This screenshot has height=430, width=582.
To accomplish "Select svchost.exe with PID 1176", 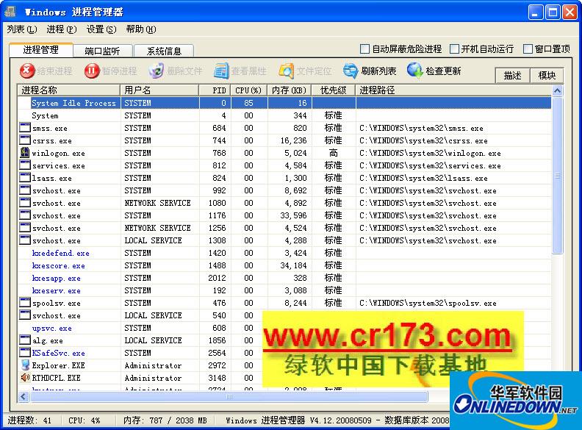I will coord(284,215).
